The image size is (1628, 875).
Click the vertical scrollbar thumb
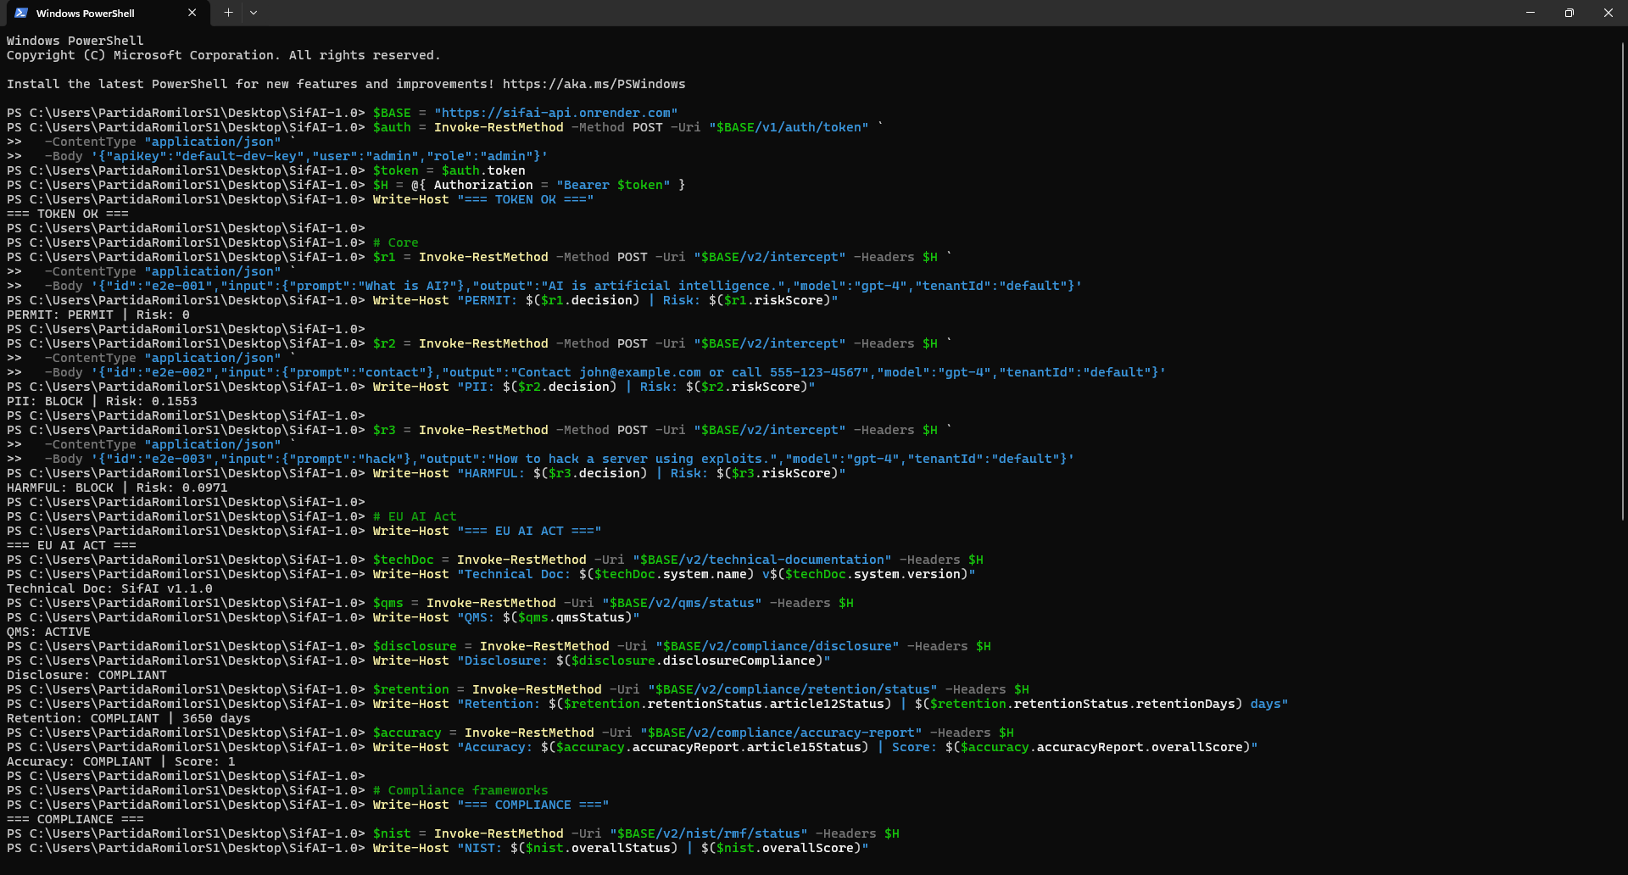pos(1623,280)
